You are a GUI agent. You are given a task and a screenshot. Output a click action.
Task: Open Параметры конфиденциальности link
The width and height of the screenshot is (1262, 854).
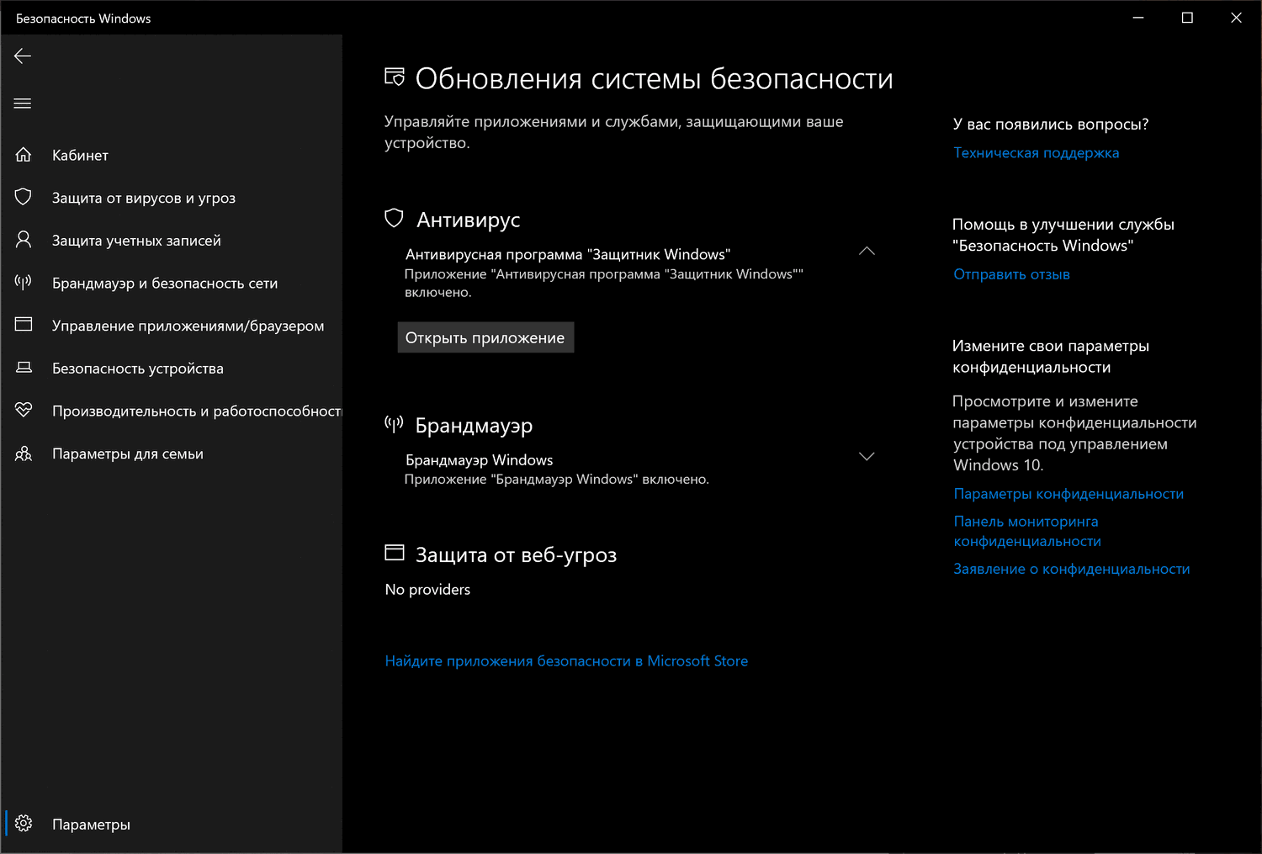[x=1068, y=494]
